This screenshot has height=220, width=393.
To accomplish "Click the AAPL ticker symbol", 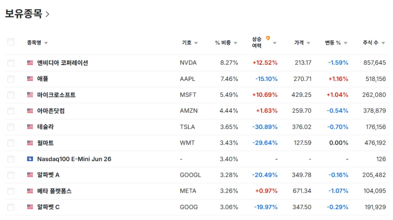I will [188, 79].
